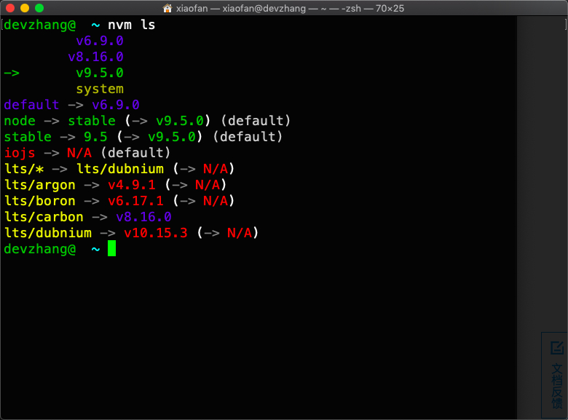Click 'lts/*' alias label
The height and width of the screenshot is (420, 568).
click(x=23, y=169)
